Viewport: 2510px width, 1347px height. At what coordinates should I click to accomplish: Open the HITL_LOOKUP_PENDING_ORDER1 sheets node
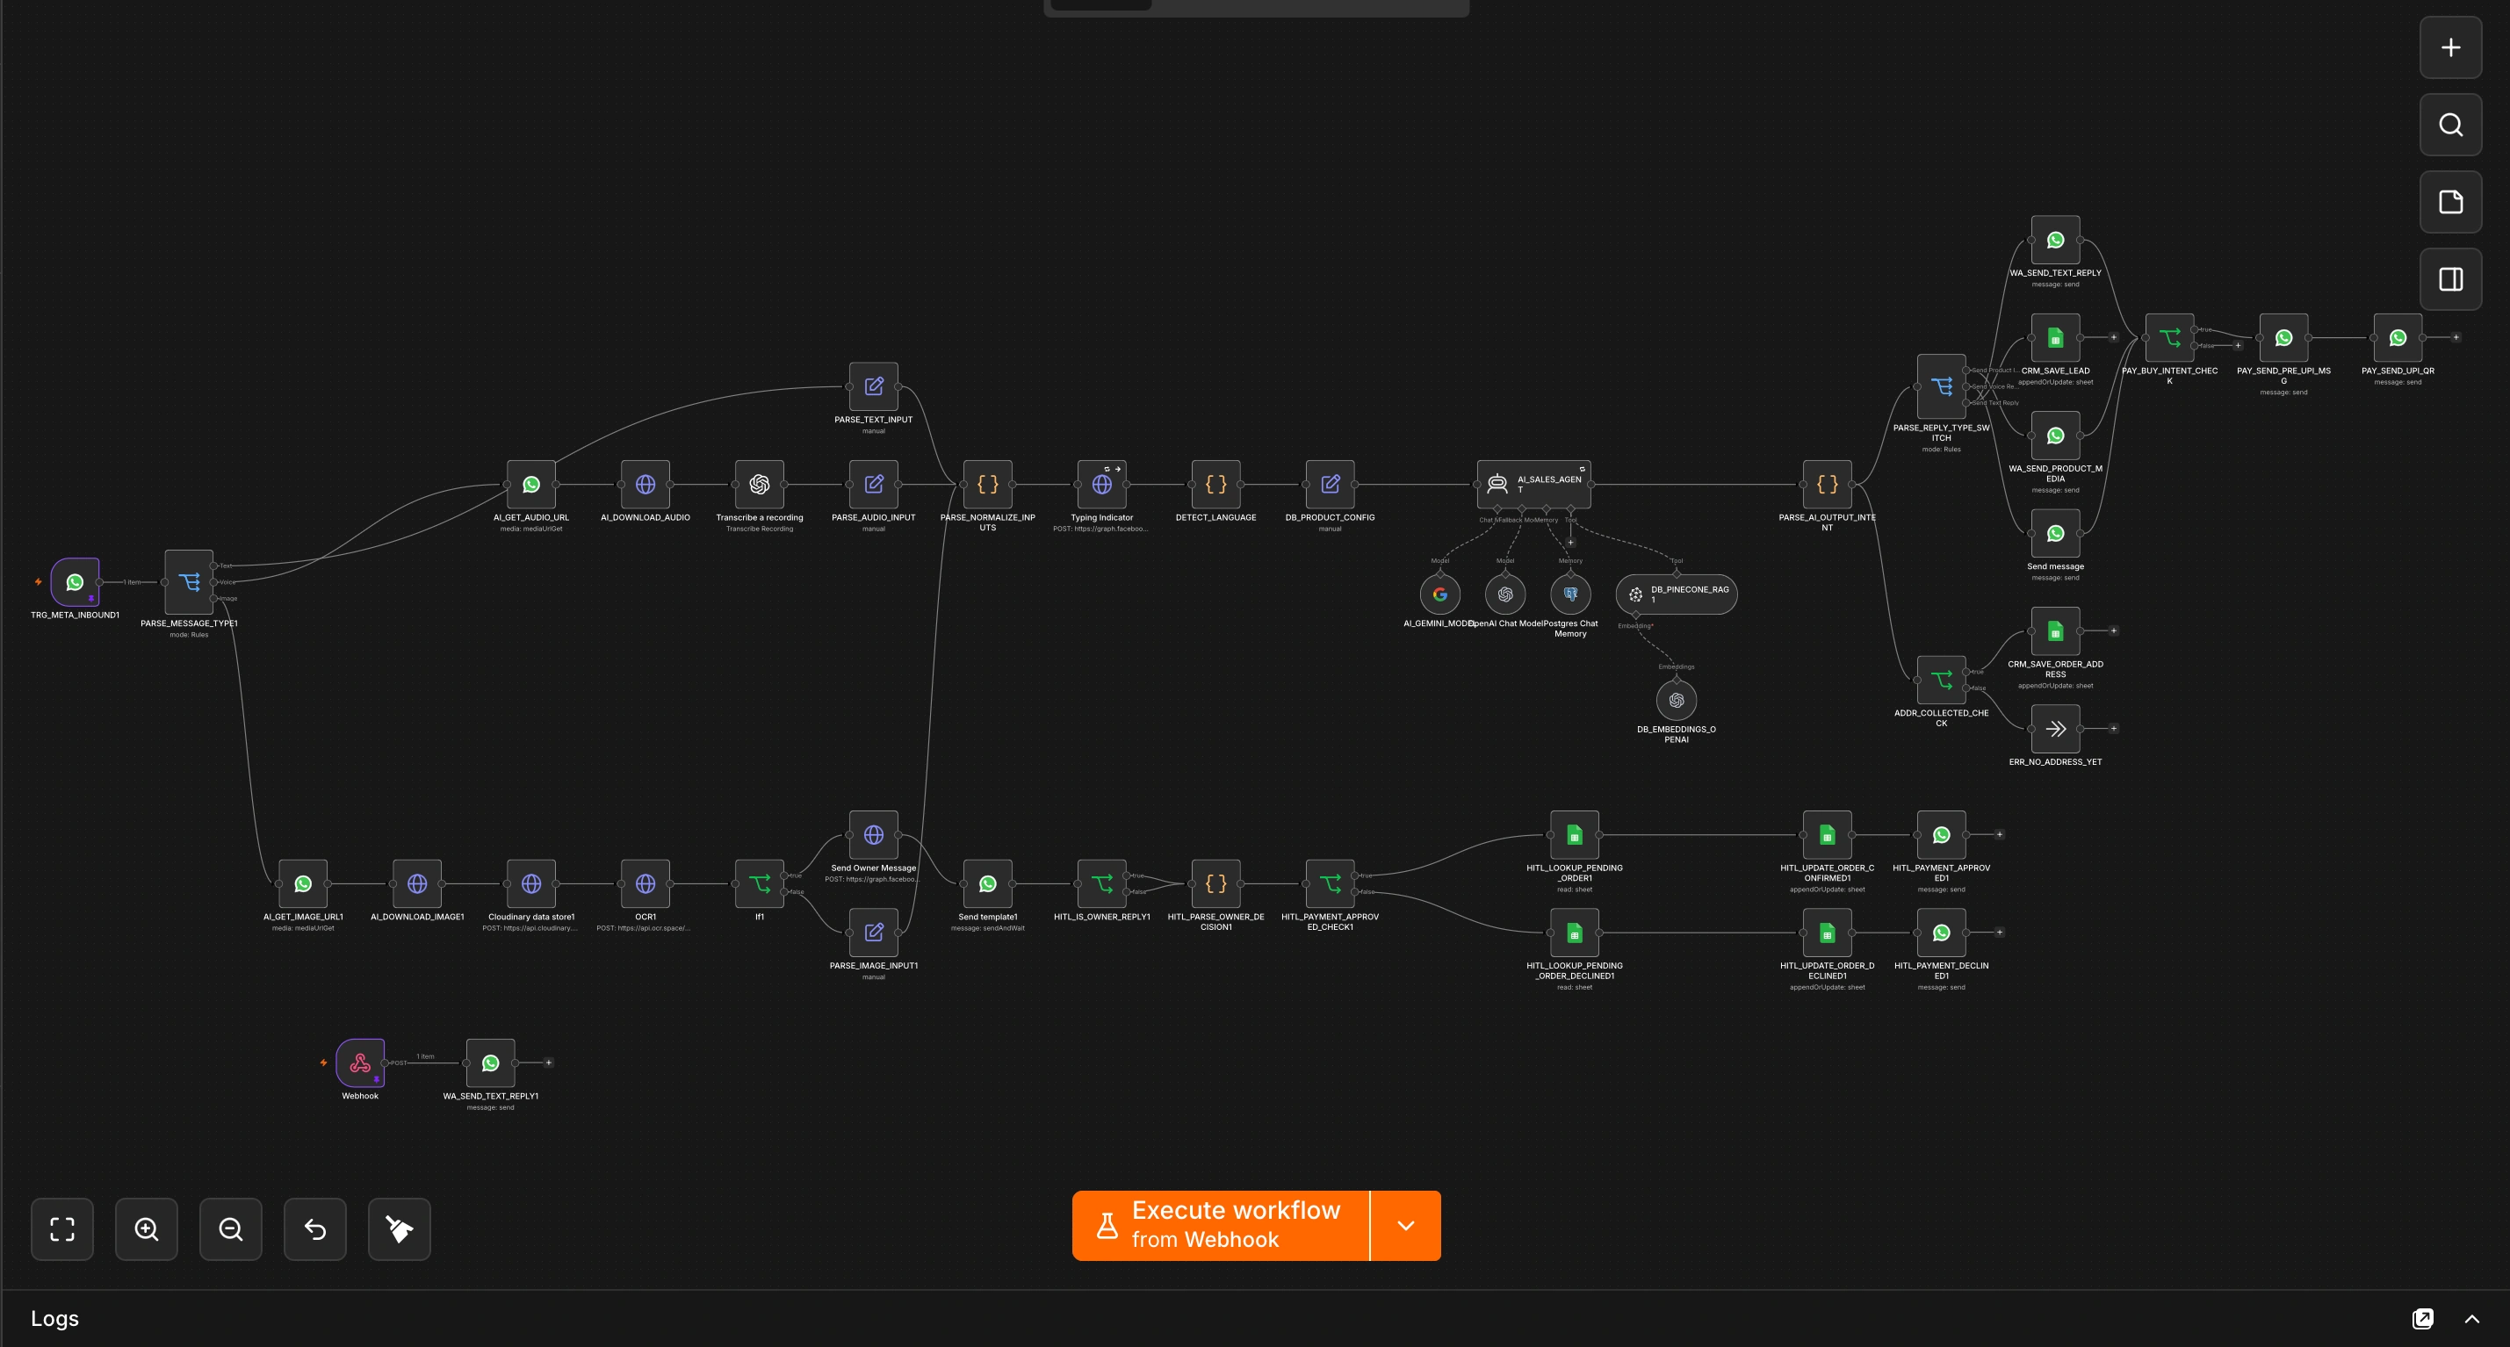pos(1575,835)
